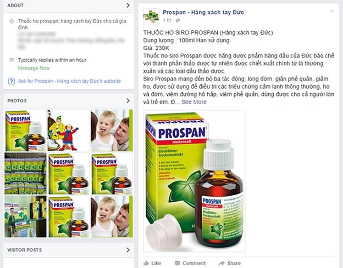This screenshot has width=343, height=268.
Task: Open the cartoon winter children photo thumbnail
Action: point(69,130)
